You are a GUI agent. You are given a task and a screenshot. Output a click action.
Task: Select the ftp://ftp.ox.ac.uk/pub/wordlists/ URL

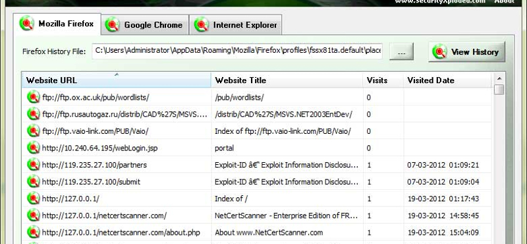96,98
